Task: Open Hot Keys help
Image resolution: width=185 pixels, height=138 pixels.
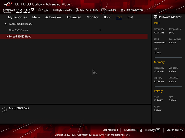Action: point(150,130)
